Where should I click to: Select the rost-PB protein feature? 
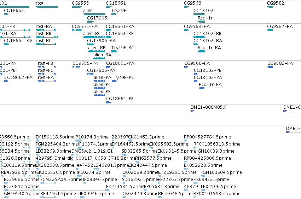pyautogui.click(x=46, y=63)
